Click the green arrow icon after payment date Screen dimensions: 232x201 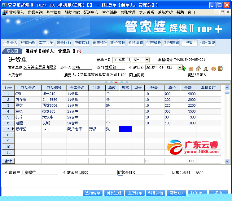(x=184, y=69)
